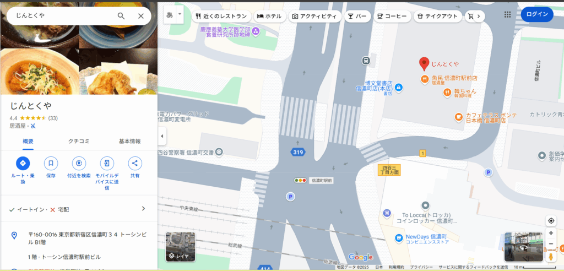This screenshot has height=271, width=564.
Task: Click the あ input method button
Action: coord(170,15)
